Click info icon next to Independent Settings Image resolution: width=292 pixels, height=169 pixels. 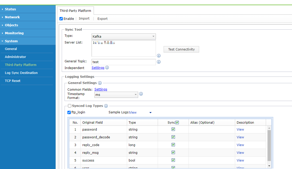pyautogui.click(x=107, y=67)
